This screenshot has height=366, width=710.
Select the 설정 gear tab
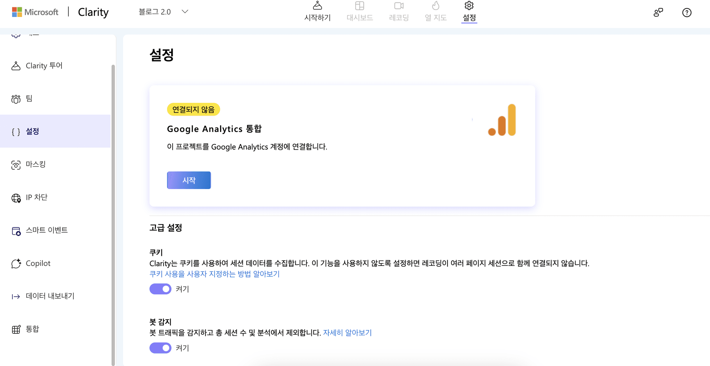pos(469,12)
